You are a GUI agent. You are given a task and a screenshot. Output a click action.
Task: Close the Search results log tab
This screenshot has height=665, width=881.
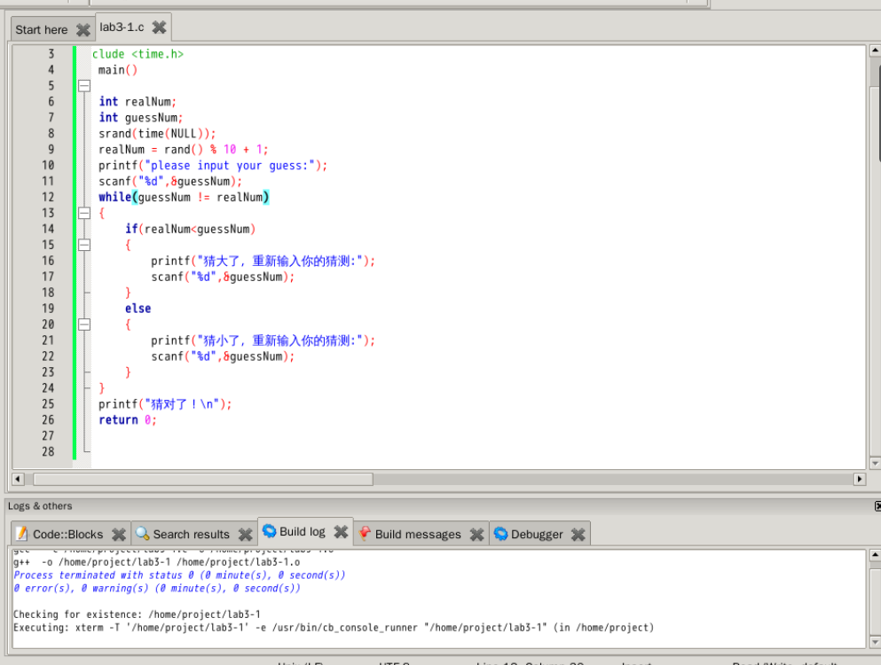[x=245, y=534]
